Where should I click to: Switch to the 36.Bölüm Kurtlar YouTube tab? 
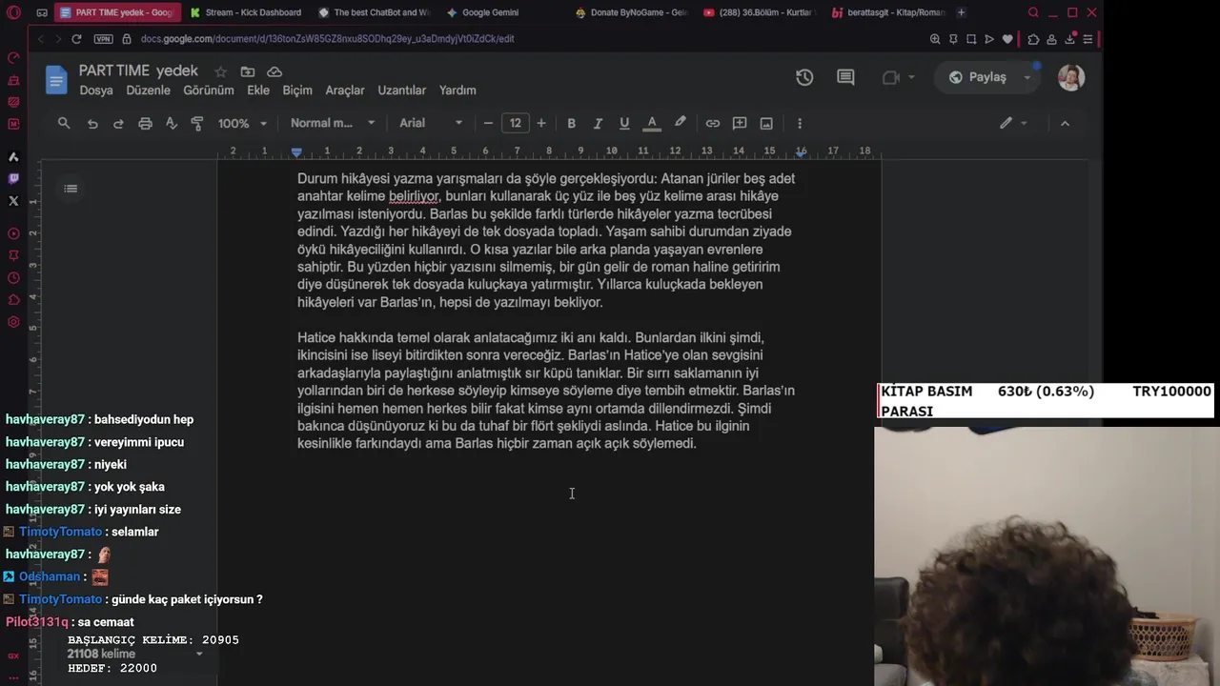tap(760, 12)
